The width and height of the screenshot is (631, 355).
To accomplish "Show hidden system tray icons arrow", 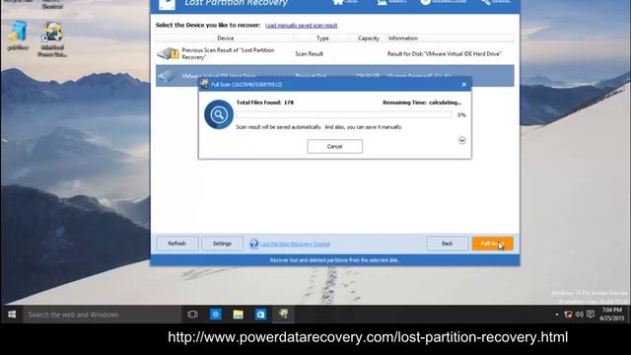I will pos(557,315).
